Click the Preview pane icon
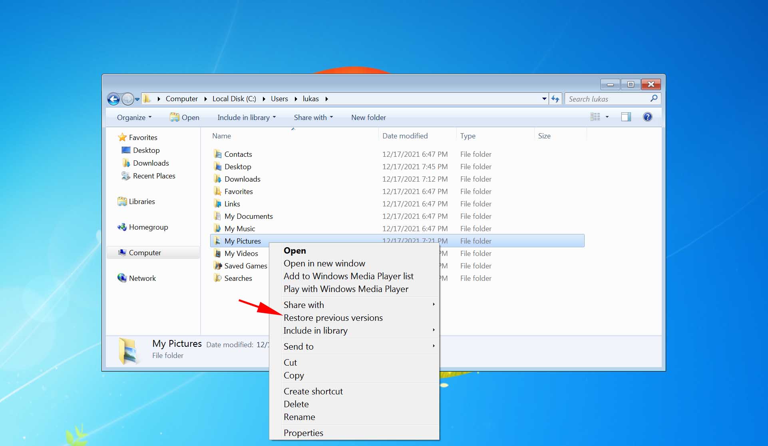The width and height of the screenshot is (768, 446). coord(627,117)
